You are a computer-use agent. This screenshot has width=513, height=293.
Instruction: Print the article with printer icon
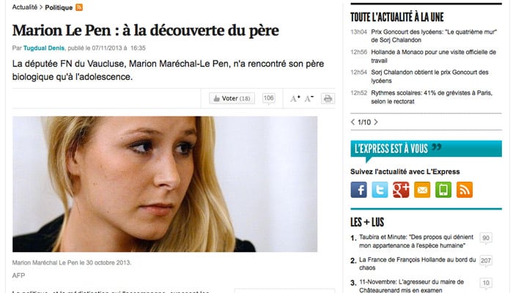point(328,98)
